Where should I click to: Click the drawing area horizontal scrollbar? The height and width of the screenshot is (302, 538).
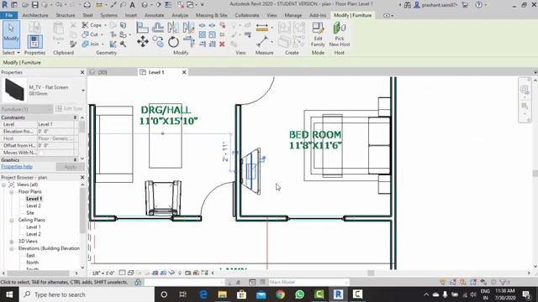pyautogui.click(x=371, y=273)
